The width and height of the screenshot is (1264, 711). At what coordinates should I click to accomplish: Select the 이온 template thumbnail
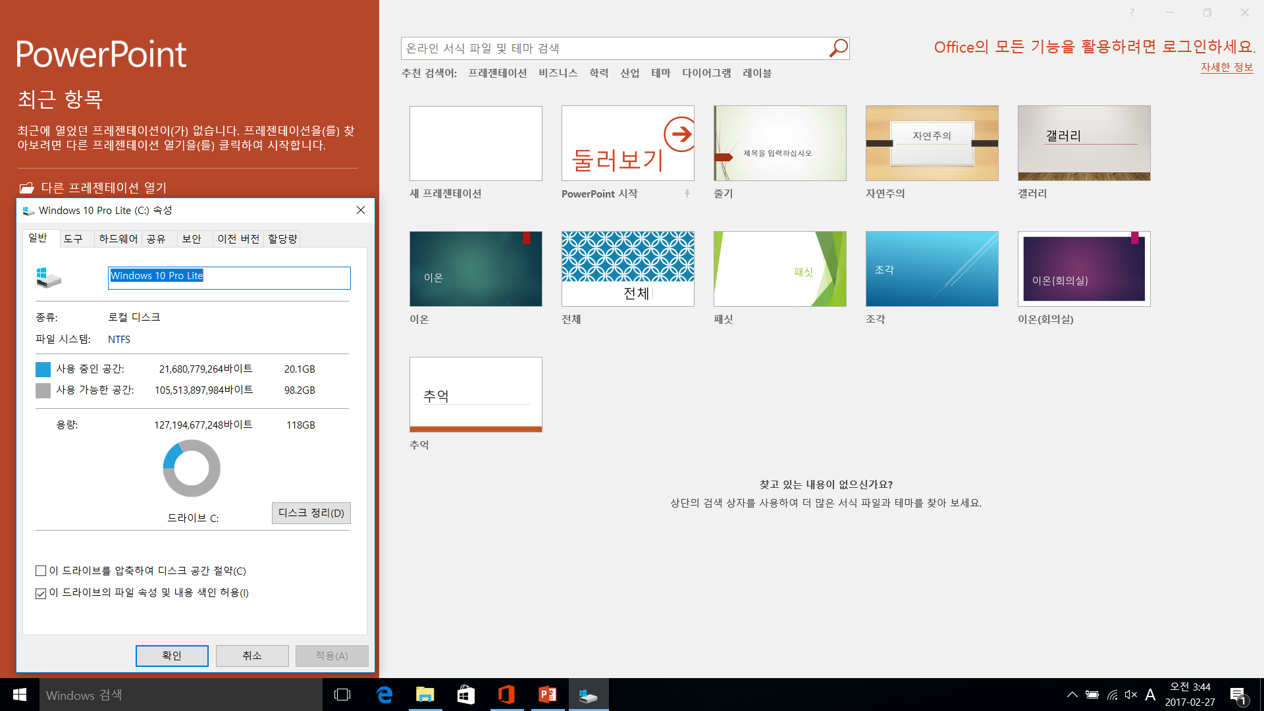[x=476, y=269]
